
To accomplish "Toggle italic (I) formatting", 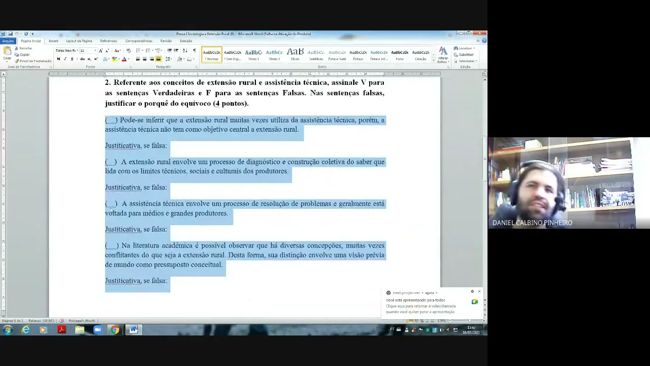I will pos(65,59).
